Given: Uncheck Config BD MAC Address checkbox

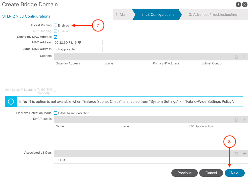Looking at the screenshot, I should coord(56,37).
